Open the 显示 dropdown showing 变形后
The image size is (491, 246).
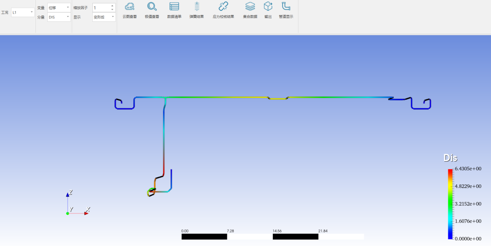(x=104, y=17)
